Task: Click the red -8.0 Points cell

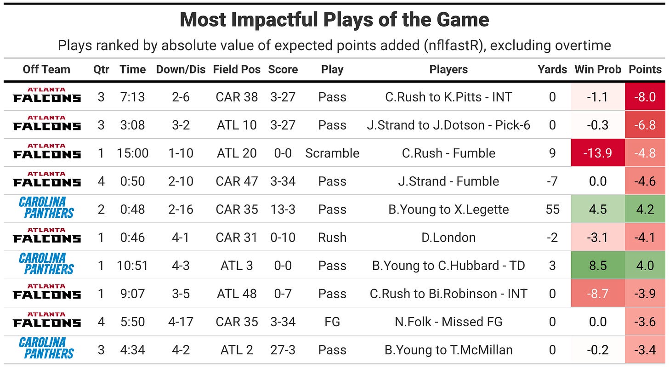Action: pyautogui.click(x=645, y=97)
